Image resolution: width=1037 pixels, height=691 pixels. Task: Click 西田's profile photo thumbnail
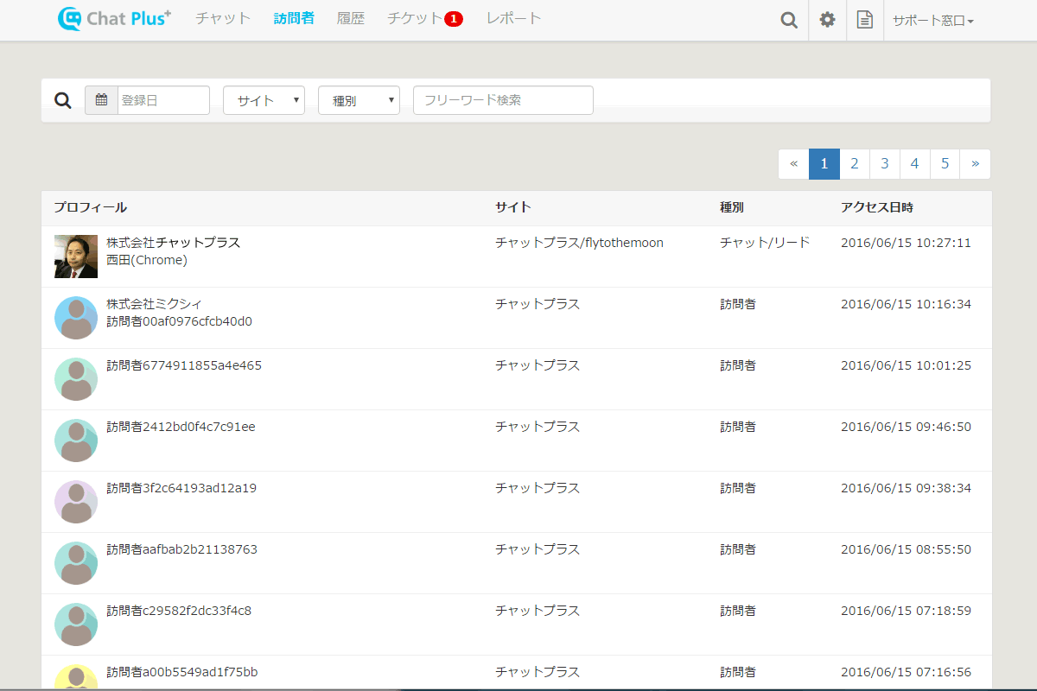(76, 257)
